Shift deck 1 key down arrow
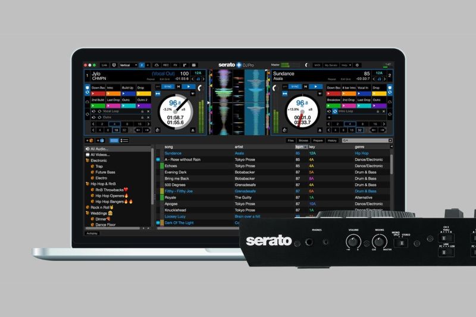Screen dimensions: 476x317 [x=193, y=79]
